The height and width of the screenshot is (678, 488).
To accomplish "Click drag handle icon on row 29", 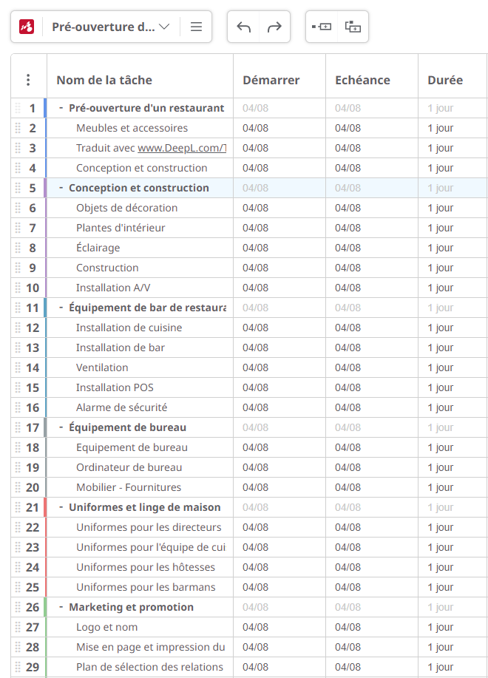I will click(x=18, y=667).
